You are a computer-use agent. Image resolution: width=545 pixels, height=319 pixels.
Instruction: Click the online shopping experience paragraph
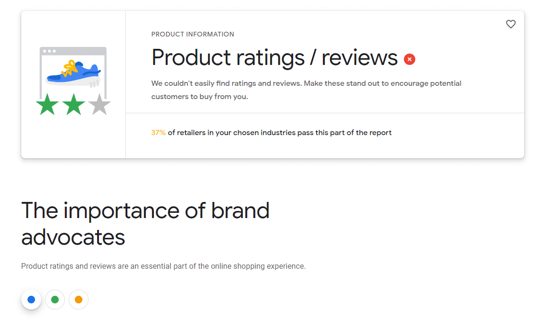pyautogui.click(x=163, y=266)
